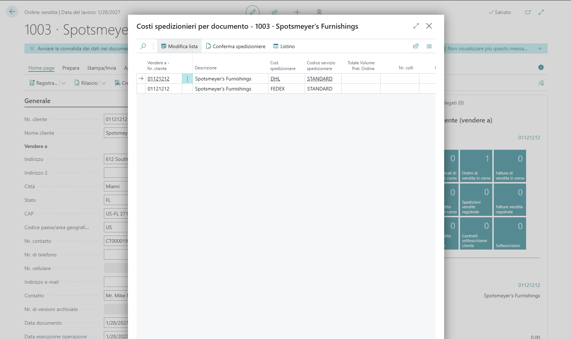Close the Costi spedizionieri dialog
This screenshot has height=339, width=571.
[429, 26]
